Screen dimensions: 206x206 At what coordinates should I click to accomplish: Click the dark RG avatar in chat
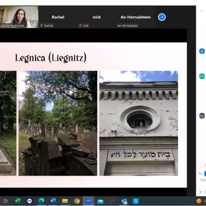202,116
